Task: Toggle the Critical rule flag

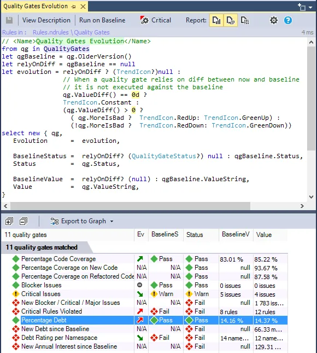Action: (x=156, y=20)
